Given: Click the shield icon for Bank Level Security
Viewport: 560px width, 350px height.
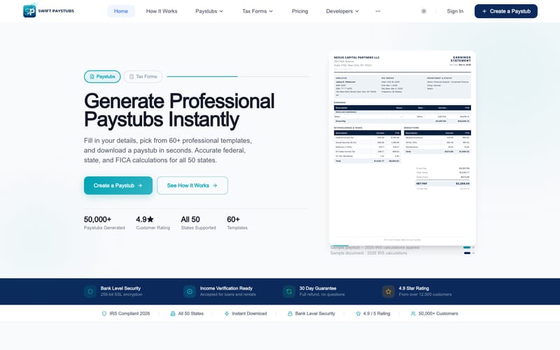Looking at the screenshot, I should point(90,291).
